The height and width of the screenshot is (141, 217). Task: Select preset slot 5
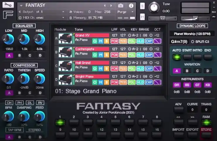click(x=115, y=122)
